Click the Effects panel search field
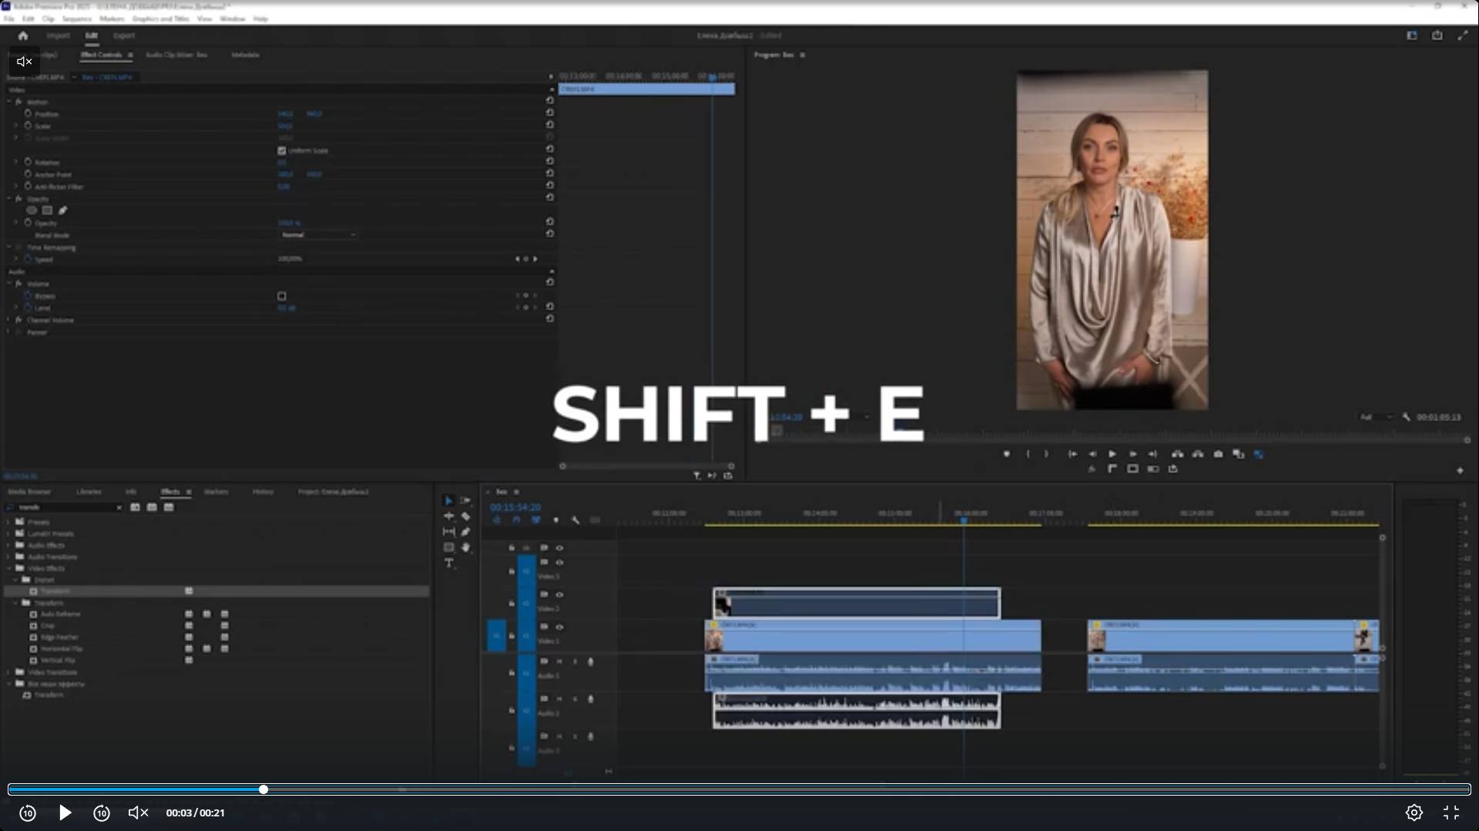 coord(65,507)
